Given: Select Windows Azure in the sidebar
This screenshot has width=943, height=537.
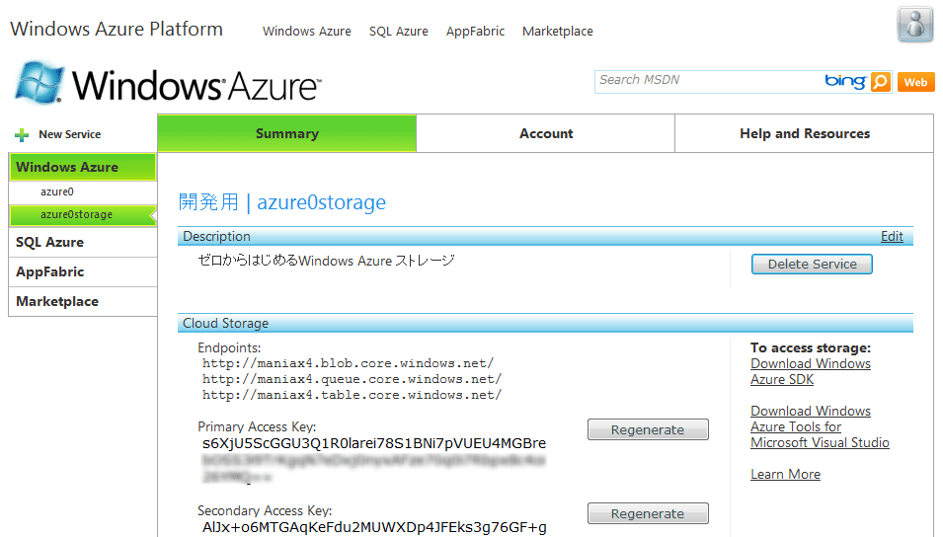Looking at the screenshot, I should tap(82, 167).
